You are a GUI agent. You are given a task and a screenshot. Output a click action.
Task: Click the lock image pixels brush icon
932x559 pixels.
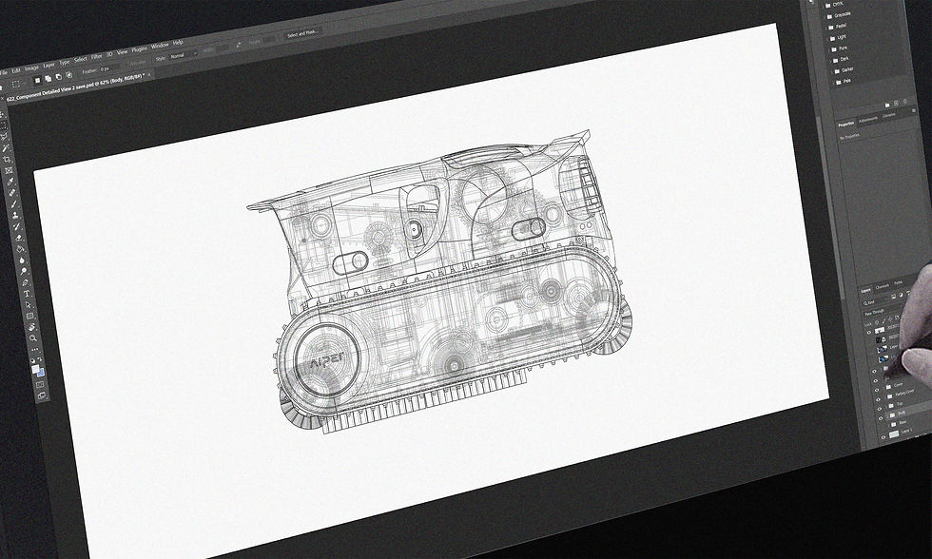(883, 320)
